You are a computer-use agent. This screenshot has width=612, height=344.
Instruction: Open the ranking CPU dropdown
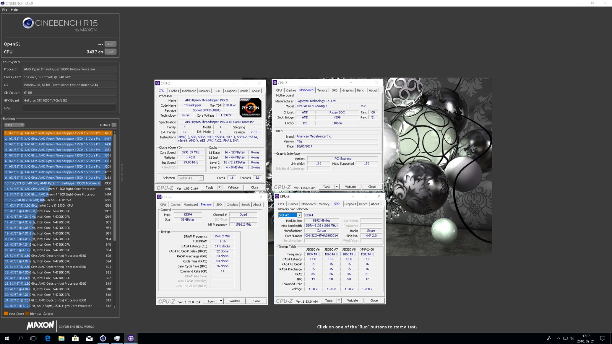14,125
